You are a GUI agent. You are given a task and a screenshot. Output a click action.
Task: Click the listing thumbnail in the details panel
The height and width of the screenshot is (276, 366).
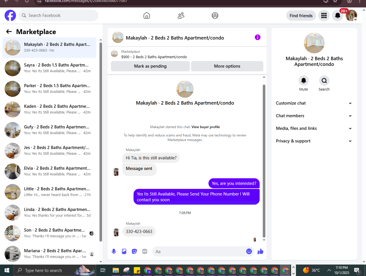click(x=314, y=43)
